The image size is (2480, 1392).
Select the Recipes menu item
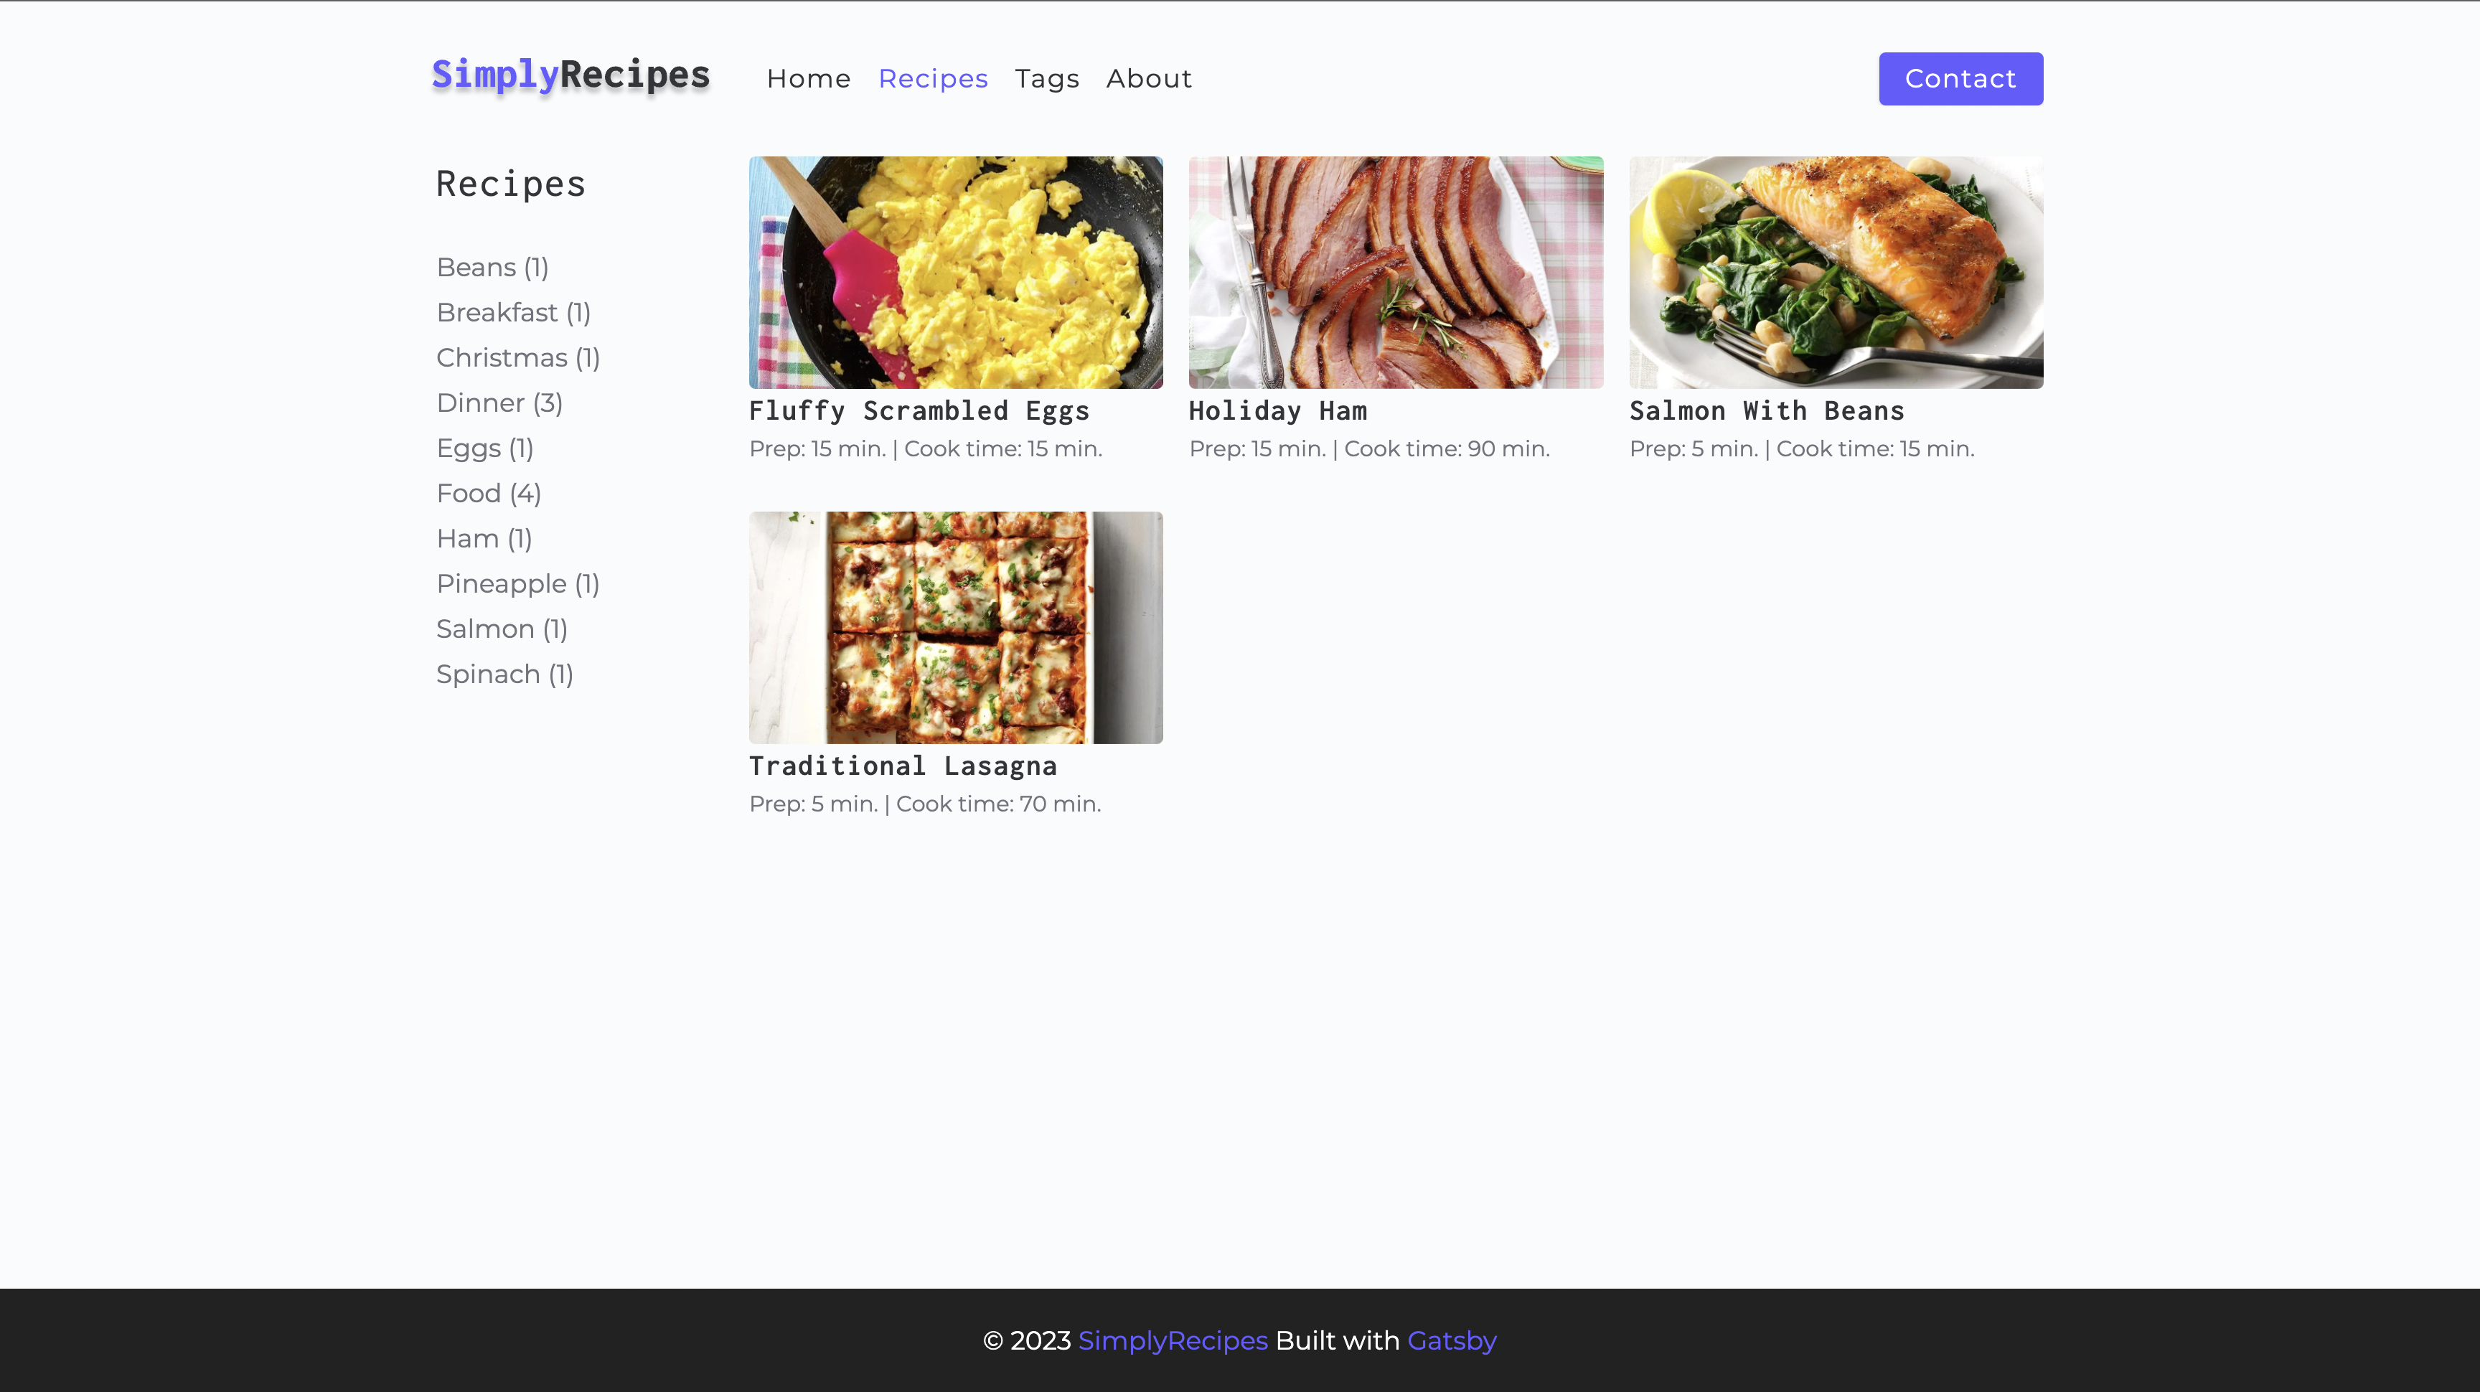tap(932, 79)
